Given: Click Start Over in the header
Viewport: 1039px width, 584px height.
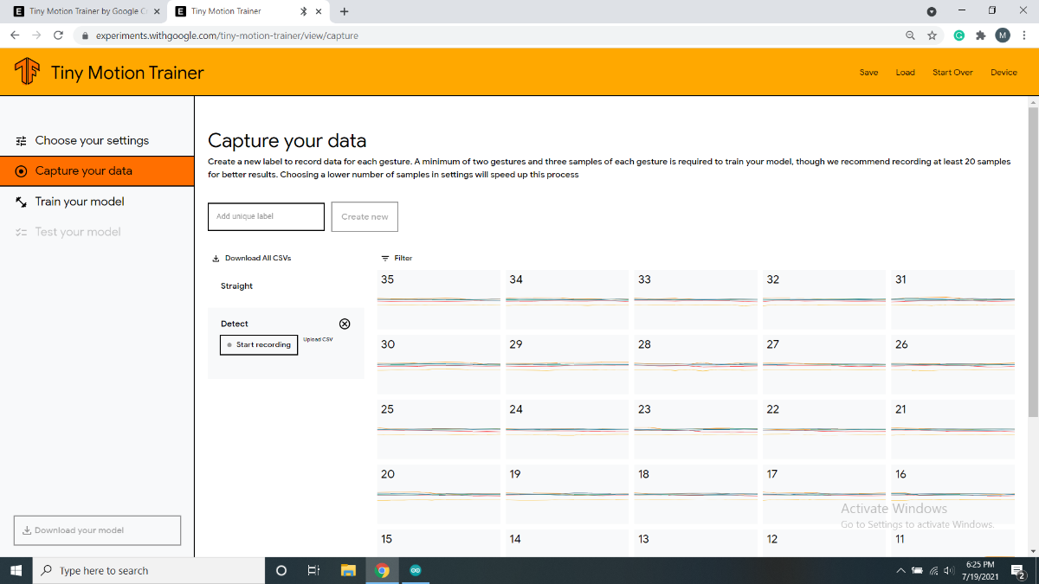Looking at the screenshot, I should [x=952, y=72].
